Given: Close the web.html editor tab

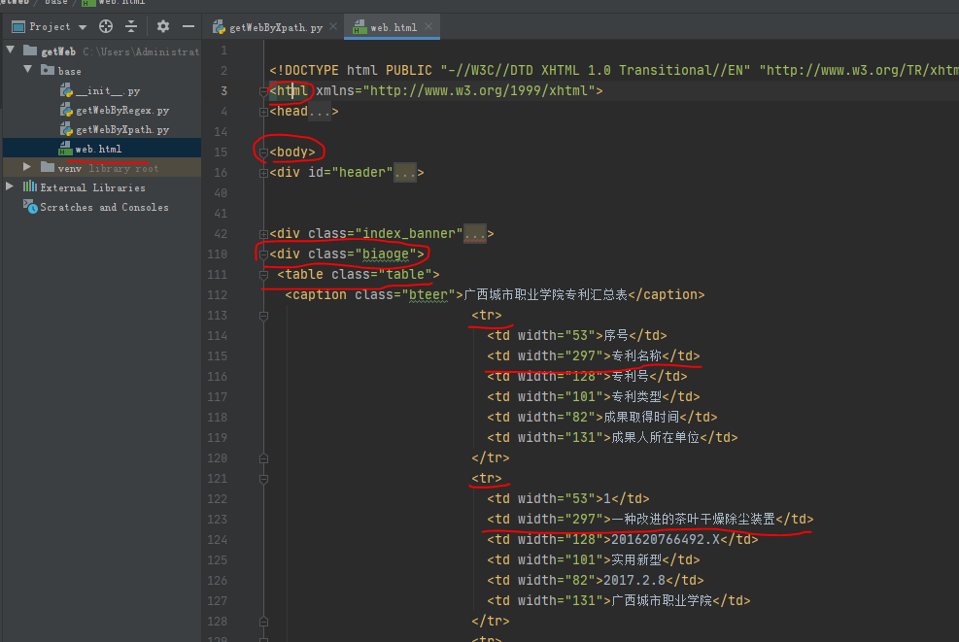Looking at the screenshot, I should click(428, 27).
